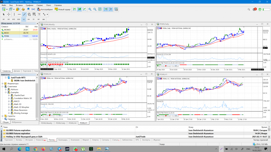Zoom out of the chart
This screenshot has width=271, height=152.
point(95,9)
